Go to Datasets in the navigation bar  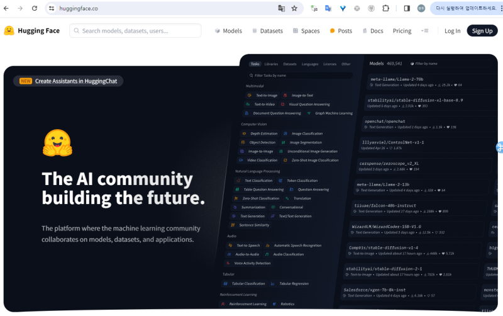pyautogui.click(x=267, y=31)
